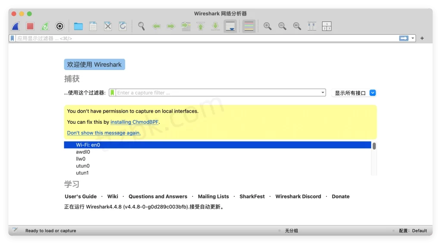Viewport: 441px width, 244px height.
Task: Open a capture file folder icon
Action: point(78,26)
